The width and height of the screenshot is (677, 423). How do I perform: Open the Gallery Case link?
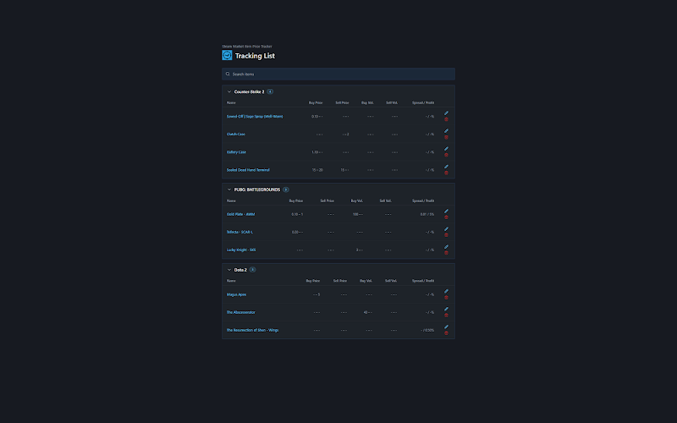[x=236, y=152]
